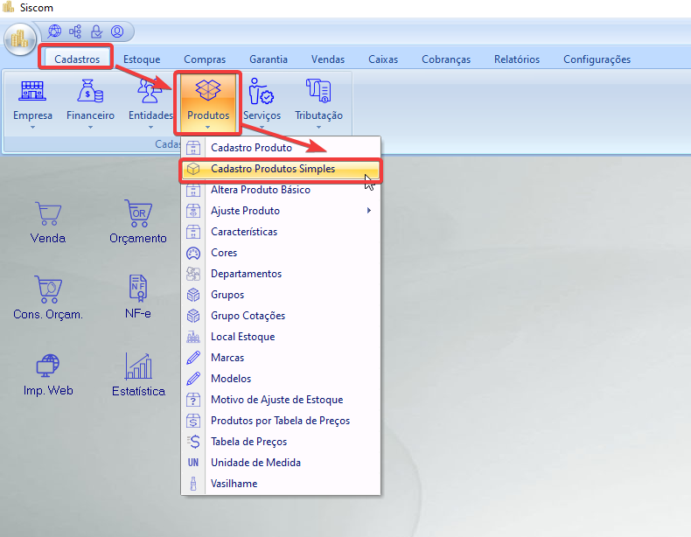Switch to the Relatórios ribbon tab
This screenshot has height=537, width=691.
pos(516,59)
